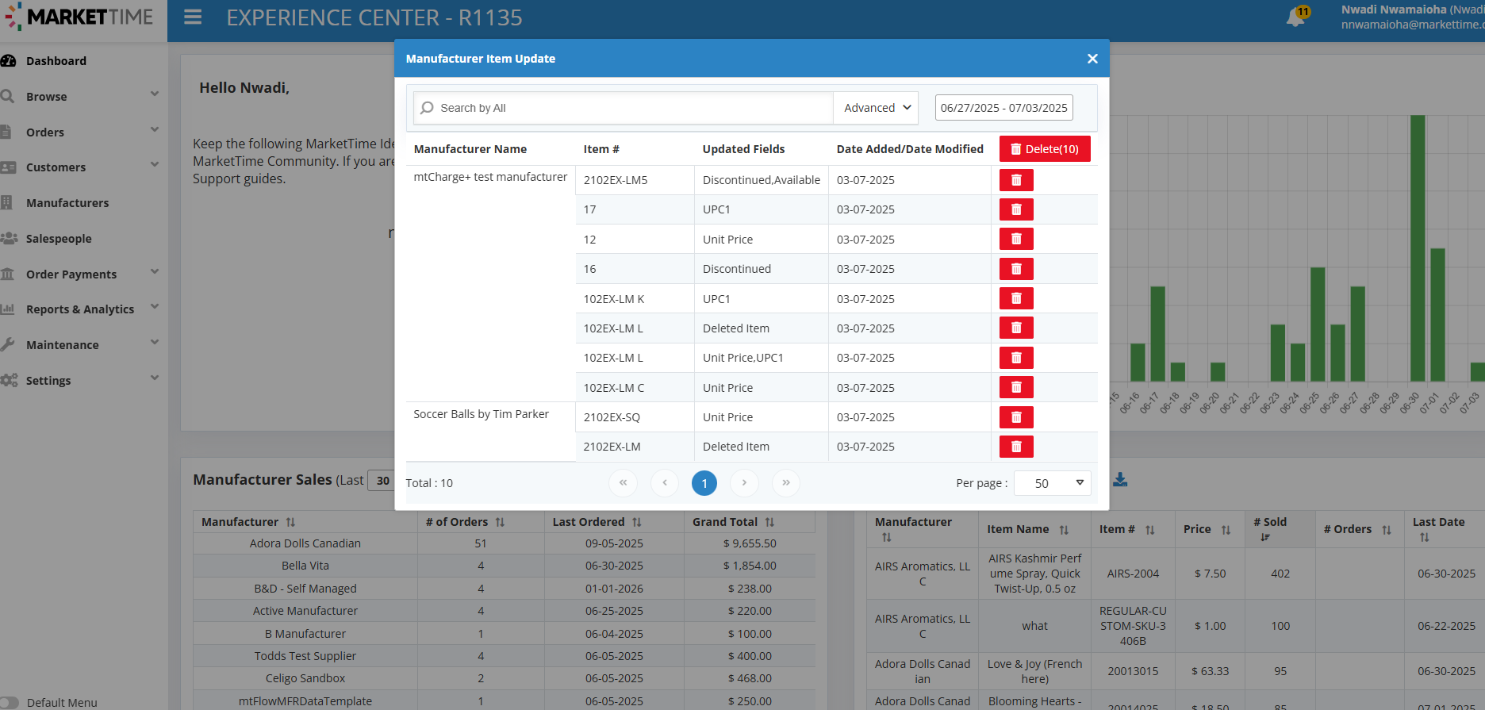1485x710 pixels.
Task: Delete 2102EX-LM Deleted Item row
Action: click(1016, 447)
